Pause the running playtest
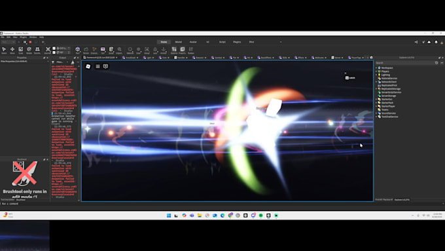The image size is (445, 251). pos(25,42)
